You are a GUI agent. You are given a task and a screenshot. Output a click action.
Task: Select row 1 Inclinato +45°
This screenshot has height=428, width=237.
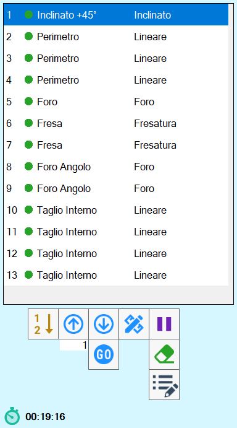click(116, 15)
